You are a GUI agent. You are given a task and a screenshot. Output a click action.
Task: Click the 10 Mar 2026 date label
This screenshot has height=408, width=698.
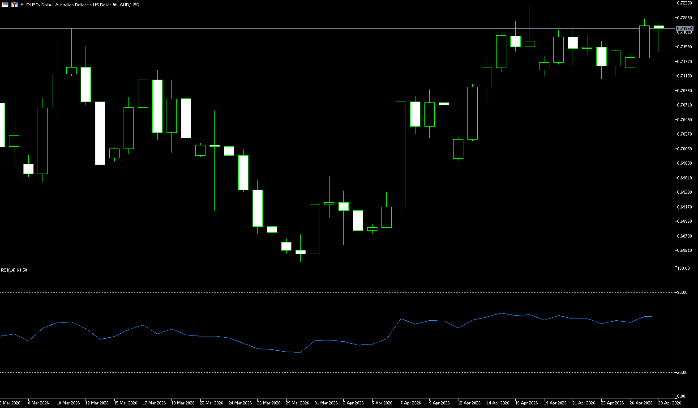point(68,403)
